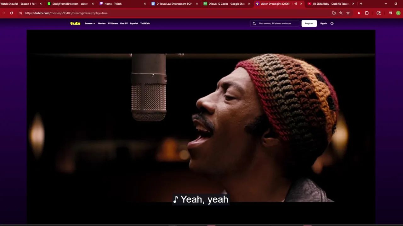Close the DTown 10 Codes tab
Viewport: 403px width, 226px height.
point(249,4)
